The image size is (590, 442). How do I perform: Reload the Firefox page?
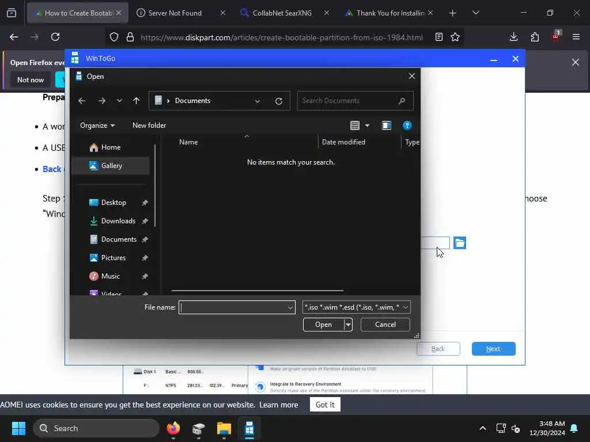tap(55, 37)
